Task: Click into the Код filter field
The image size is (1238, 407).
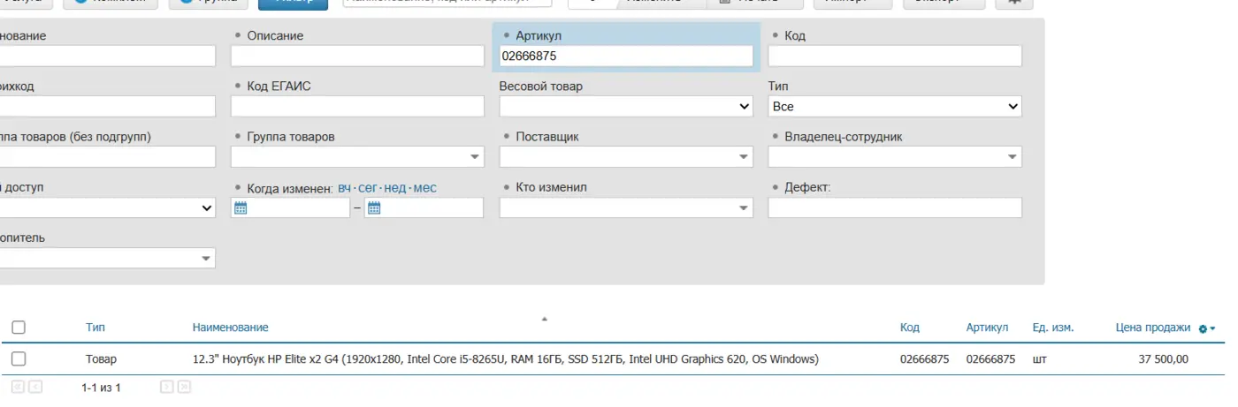Action: pos(895,56)
